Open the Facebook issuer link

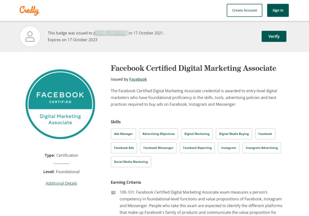(x=138, y=79)
